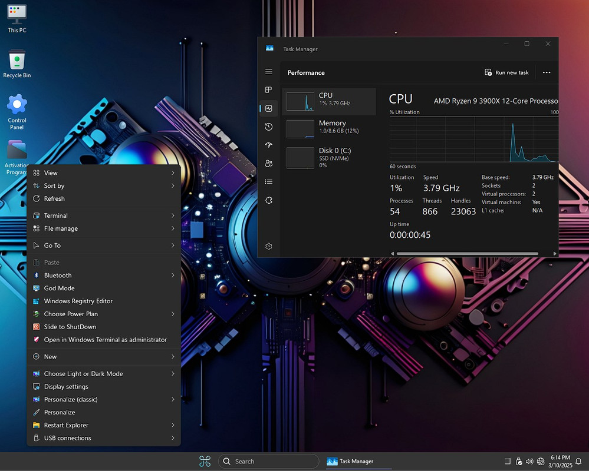
Task: Click the Up time value 0:00:00:45
Action: 410,235
